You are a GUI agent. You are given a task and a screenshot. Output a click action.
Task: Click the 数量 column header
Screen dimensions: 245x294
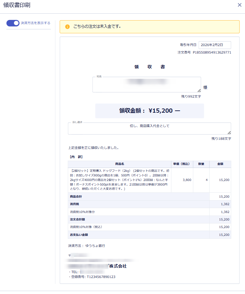tap(201, 164)
